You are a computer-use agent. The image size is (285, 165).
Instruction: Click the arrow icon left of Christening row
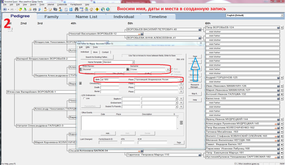pyautogui.click(x=81, y=83)
